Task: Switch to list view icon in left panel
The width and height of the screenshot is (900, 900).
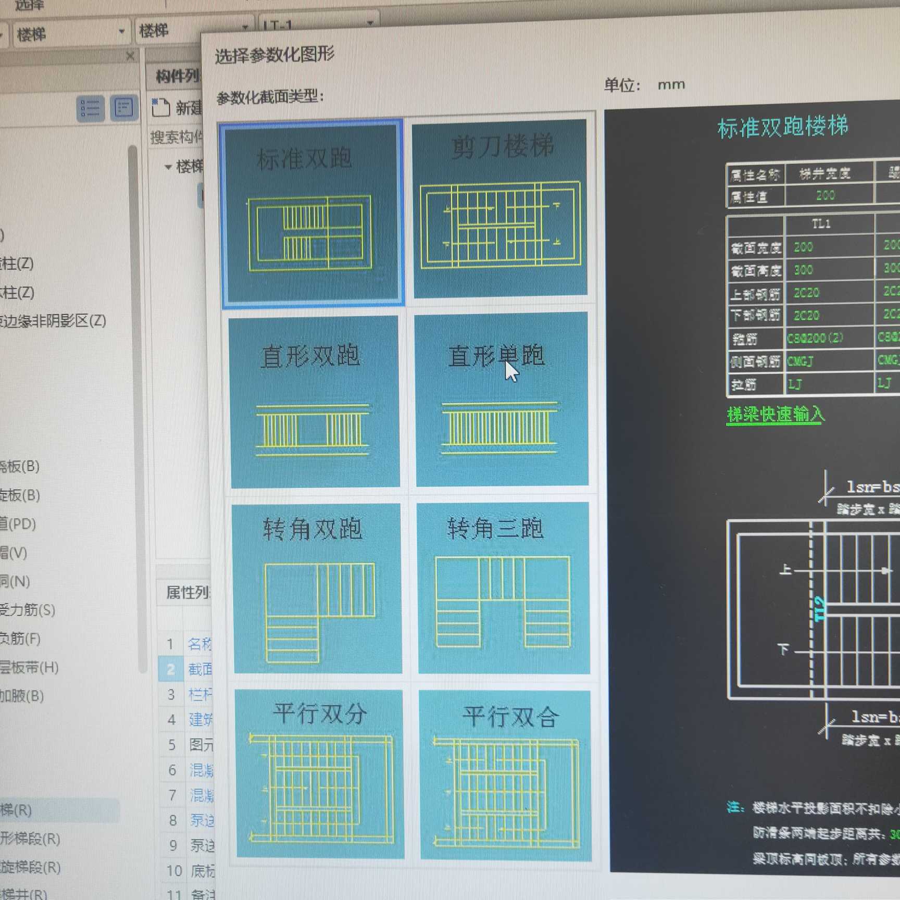Action: pyautogui.click(x=91, y=109)
